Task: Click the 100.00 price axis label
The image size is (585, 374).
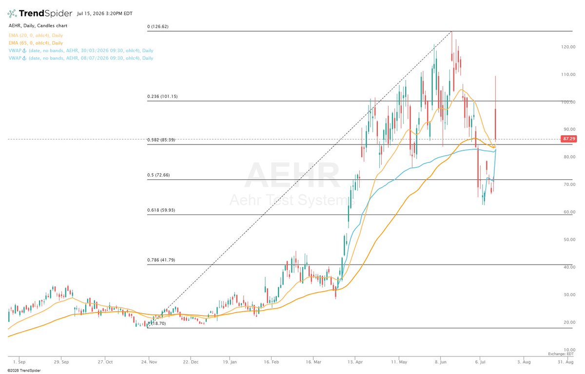Action: coord(569,102)
